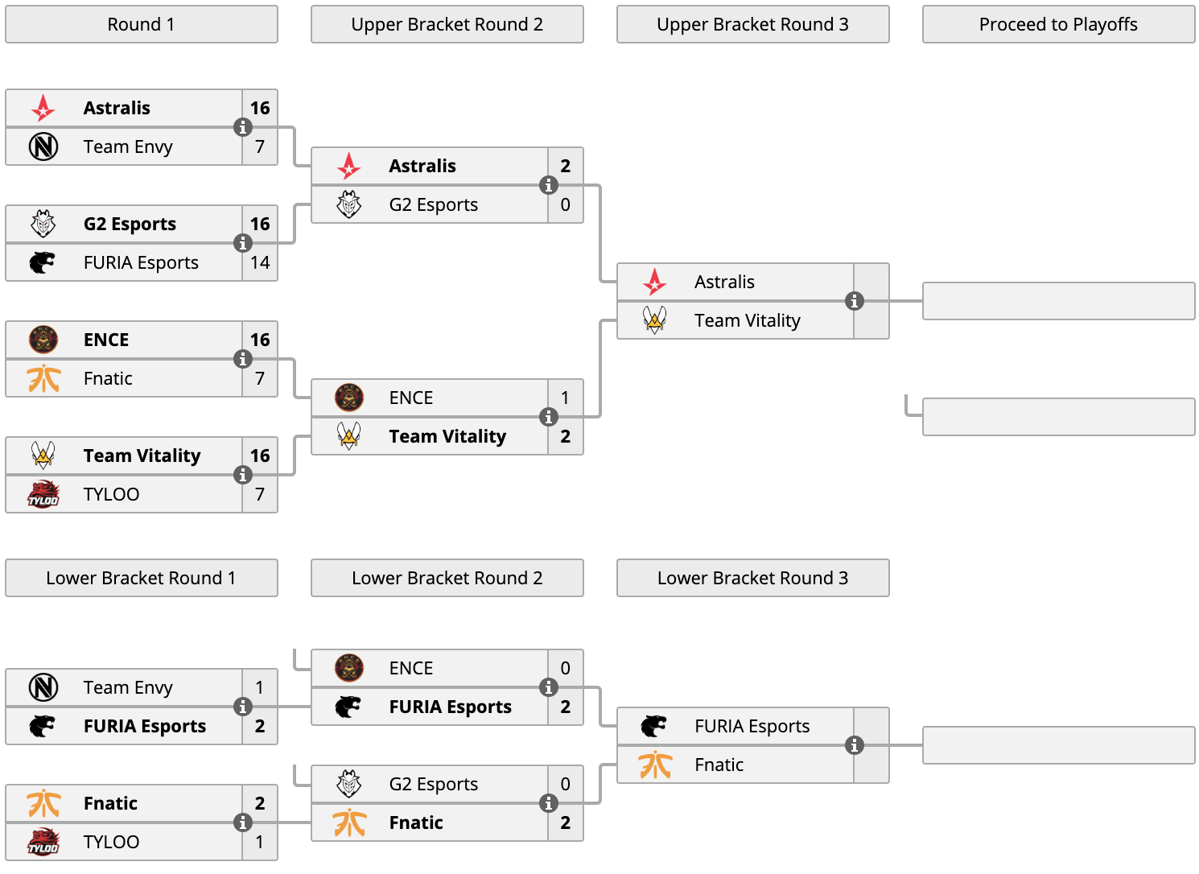View info for ENCE vs Team Vitality upper bracket
This screenshot has width=1199, height=874.
click(x=548, y=417)
